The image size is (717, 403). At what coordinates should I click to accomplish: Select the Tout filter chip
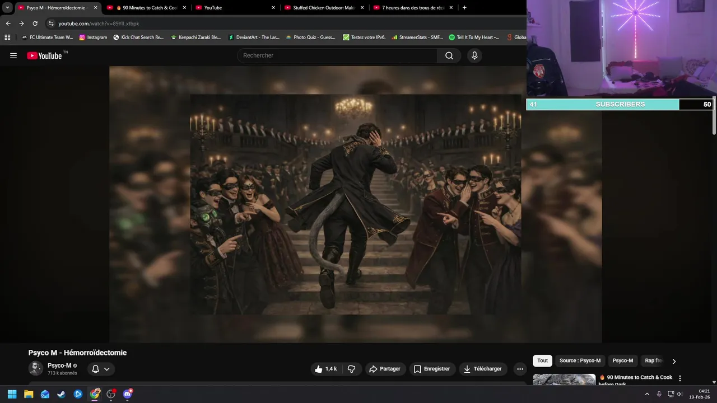[543, 361]
